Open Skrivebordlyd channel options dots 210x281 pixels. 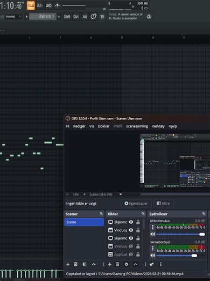click(153, 248)
